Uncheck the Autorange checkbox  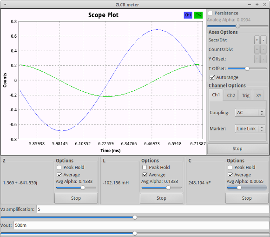[212, 77]
